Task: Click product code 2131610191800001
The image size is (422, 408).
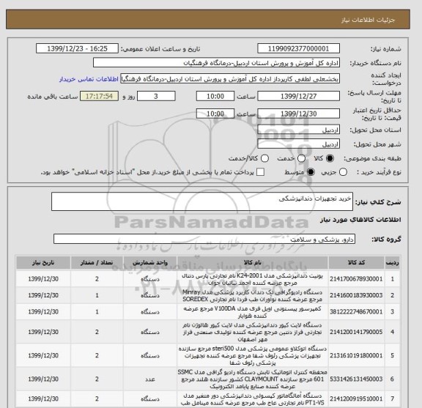Action: (x=356, y=356)
